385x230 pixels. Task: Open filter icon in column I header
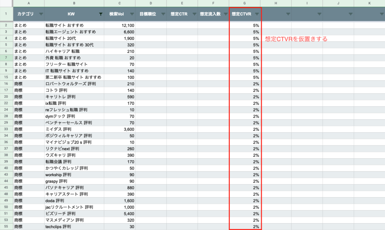[x=319, y=14]
